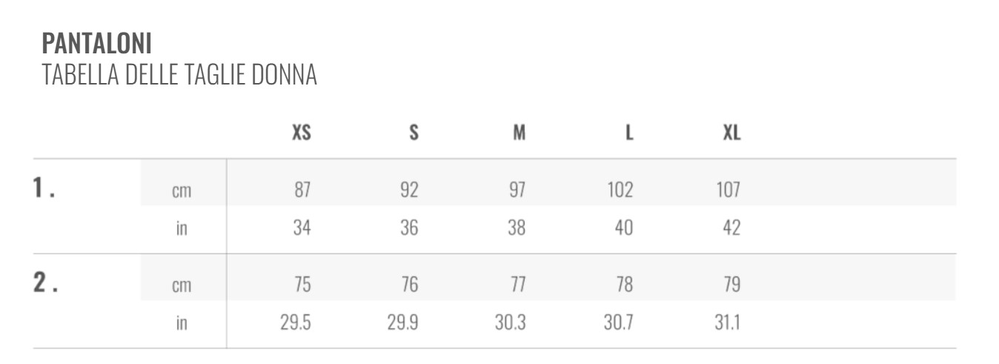This screenshot has height=364, width=999.
Task: Select the S size column header
Action: (x=414, y=133)
